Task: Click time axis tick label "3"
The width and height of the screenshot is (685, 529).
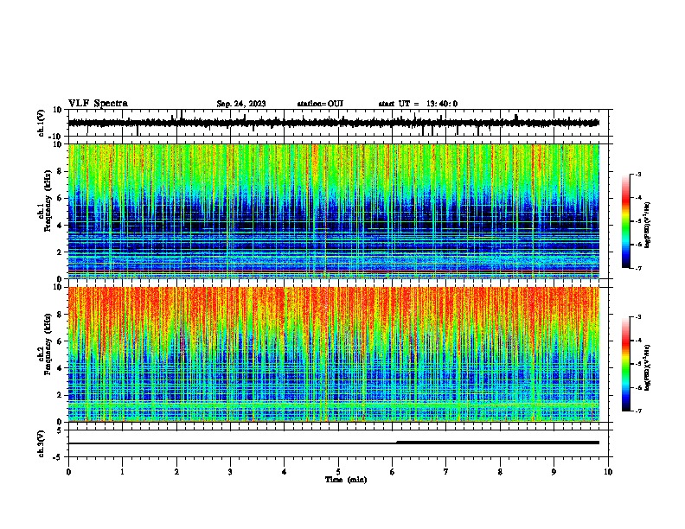Action: coord(230,472)
